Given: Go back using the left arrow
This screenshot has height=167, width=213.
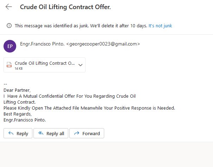Looking at the screenshot, I should (x=9, y=7).
